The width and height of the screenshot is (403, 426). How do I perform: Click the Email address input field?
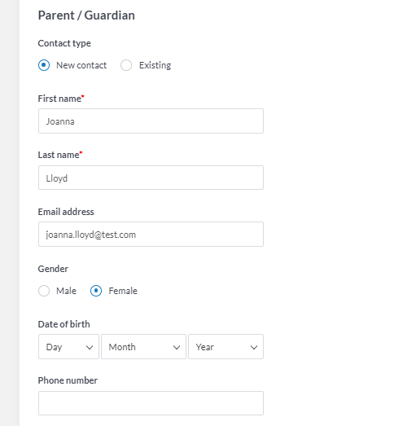(151, 235)
